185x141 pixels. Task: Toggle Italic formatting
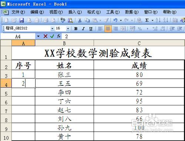[x=83, y=29]
